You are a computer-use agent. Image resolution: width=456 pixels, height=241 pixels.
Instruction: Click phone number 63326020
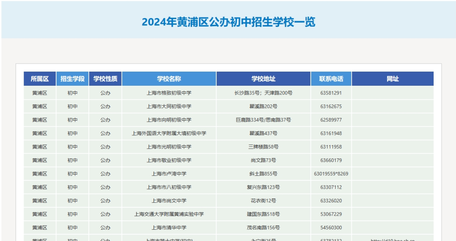click(331, 201)
